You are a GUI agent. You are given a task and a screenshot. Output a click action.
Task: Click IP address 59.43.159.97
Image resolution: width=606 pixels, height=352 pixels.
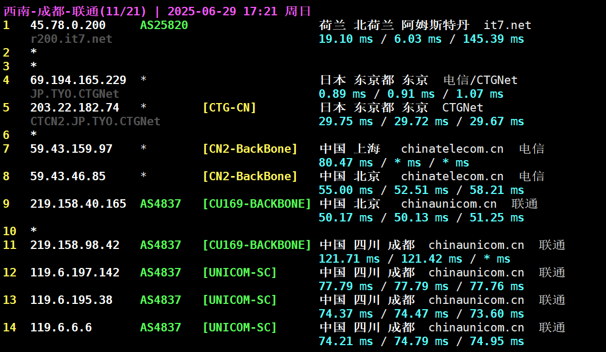[71, 149]
